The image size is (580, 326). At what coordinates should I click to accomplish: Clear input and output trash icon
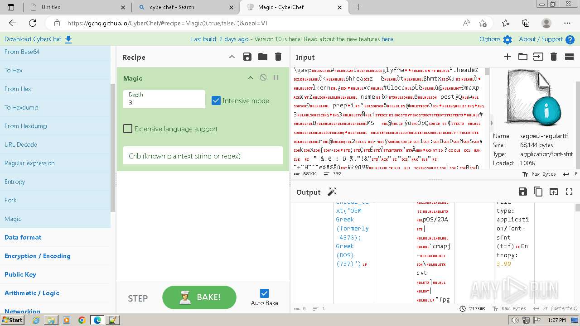(x=553, y=57)
